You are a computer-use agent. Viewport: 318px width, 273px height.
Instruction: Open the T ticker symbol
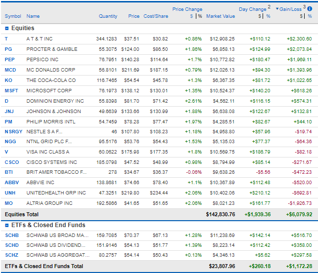6,39
